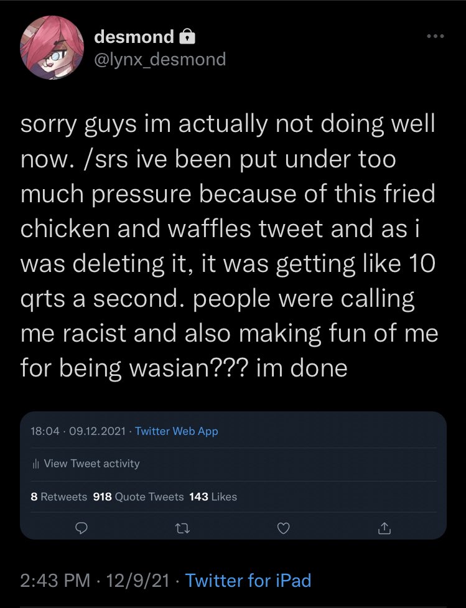Viewport: 466px width, 608px height.
Task: Click the desmond display name
Action: point(134,37)
